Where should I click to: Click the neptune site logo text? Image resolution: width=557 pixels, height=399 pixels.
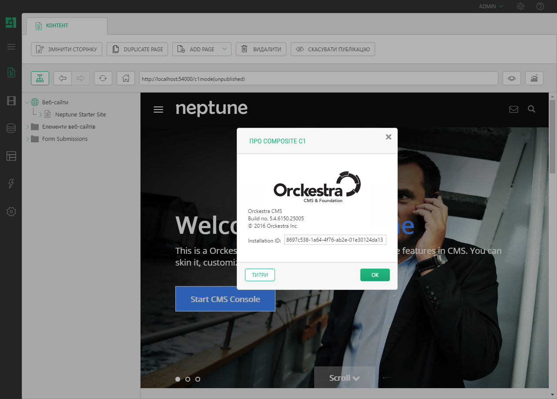point(211,108)
